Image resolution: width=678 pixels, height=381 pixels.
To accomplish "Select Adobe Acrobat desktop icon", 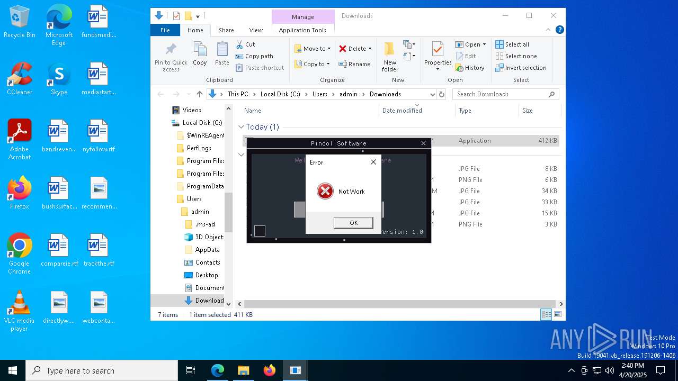I will (x=20, y=140).
